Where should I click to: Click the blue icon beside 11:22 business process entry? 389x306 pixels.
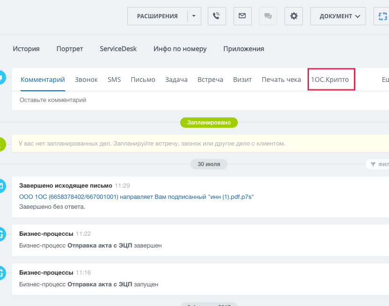click(2, 233)
